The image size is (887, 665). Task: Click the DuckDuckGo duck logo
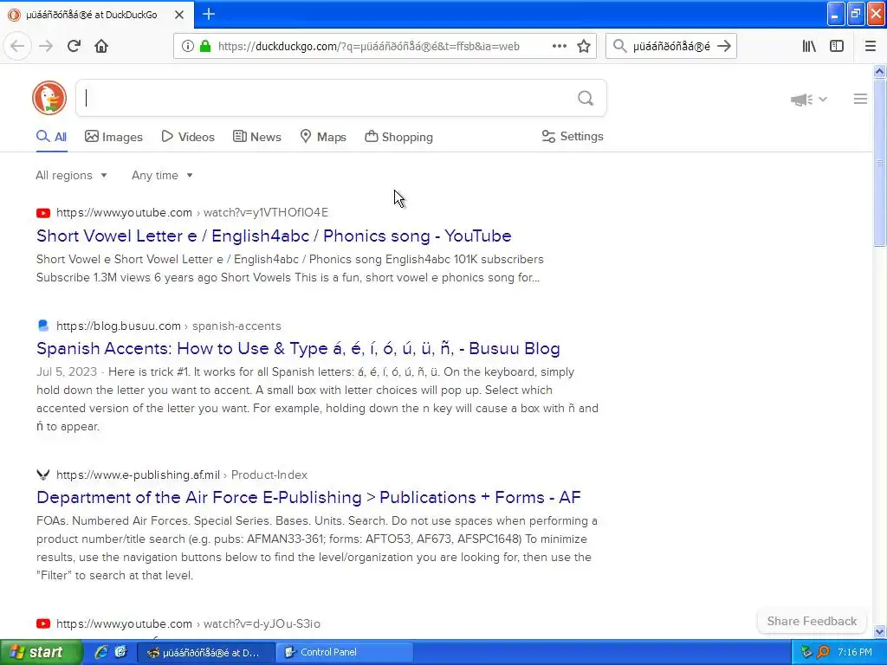[49, 98]
